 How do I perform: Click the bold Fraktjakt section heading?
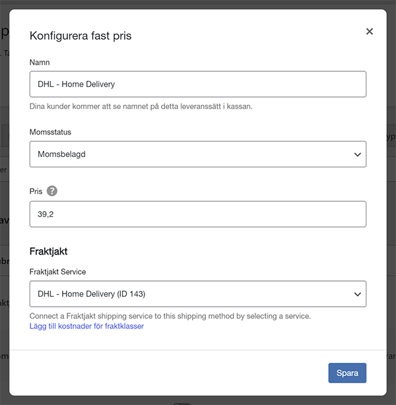coord(49,251)
